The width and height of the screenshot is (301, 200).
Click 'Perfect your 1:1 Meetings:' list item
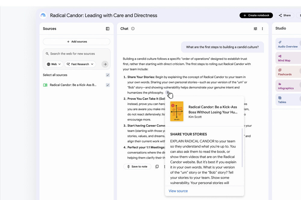(x=146, y=147)
